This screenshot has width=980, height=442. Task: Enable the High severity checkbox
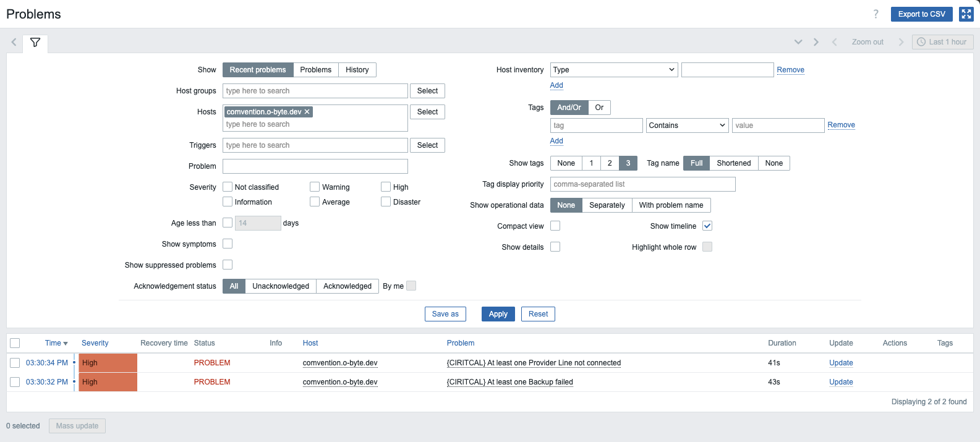pyautogui.click(x=386, y=187)
